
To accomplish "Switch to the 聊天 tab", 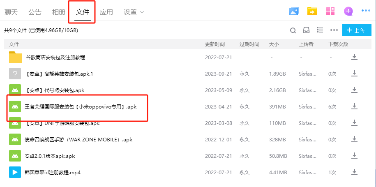I will [11, 12].
